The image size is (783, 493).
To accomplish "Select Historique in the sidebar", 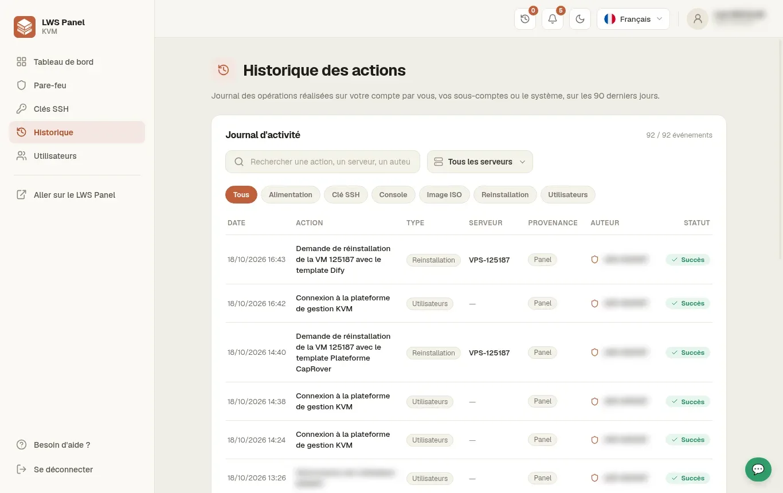I will coord(77,132).
